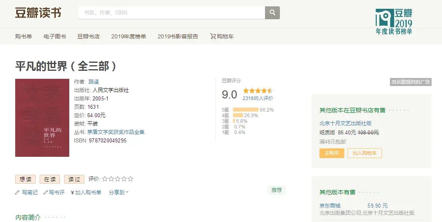
Task: Open the 231865人评价 ratings link
Action: pos(258,98)
